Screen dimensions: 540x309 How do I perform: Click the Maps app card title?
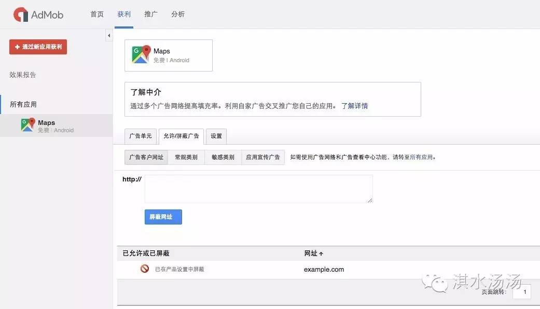point(162,51)
